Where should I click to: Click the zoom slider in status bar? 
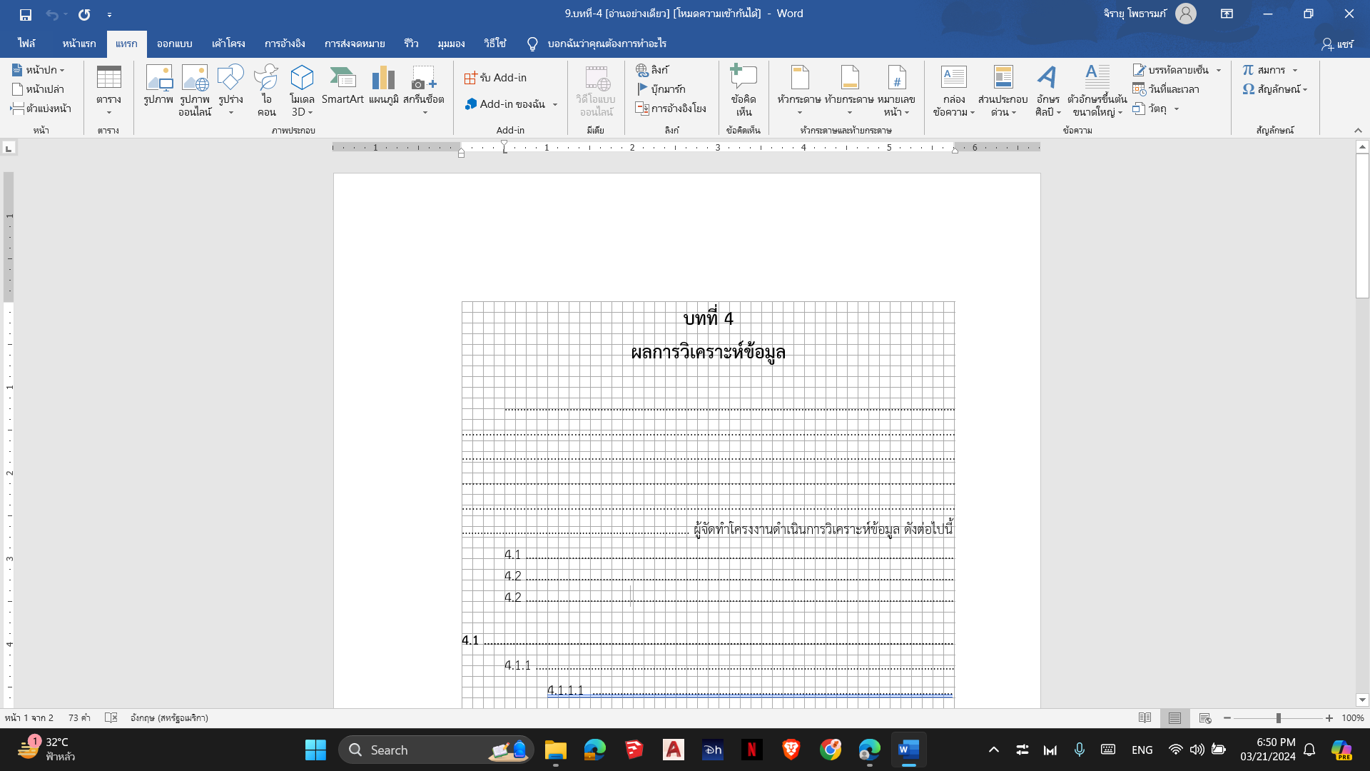[1278, 718]
